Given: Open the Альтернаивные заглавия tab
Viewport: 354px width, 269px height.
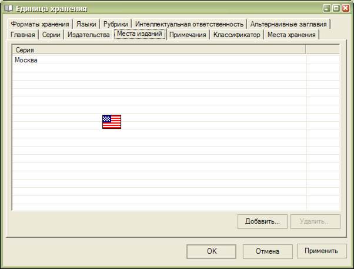Looking at the screenshot, I should [288, 24].
